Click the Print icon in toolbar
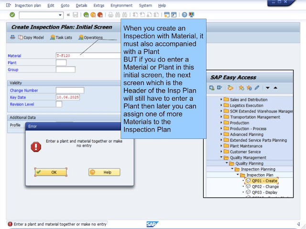The width and height of the screenshot is (306, 229). click(x=110, y=15)
